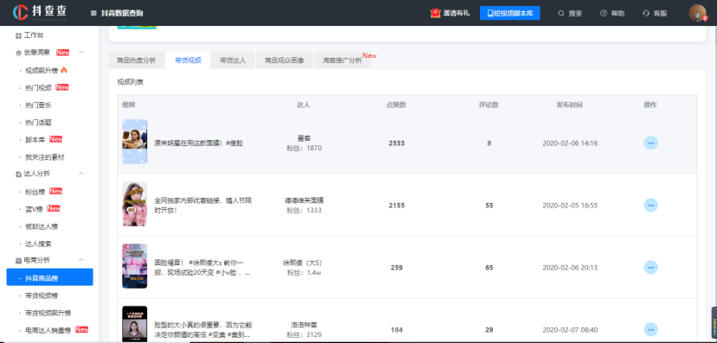The height and width of the screenshot is (343, 717).
Task: Open 电商达人销量榜 in sidebar
Action: point(48,330)
